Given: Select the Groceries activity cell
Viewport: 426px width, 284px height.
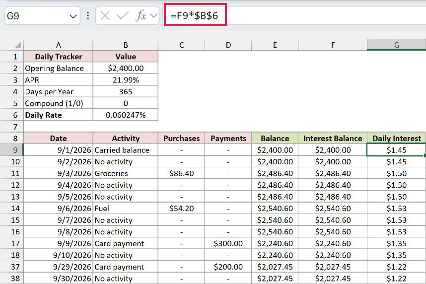Looking at the screenshot, I should pyautogui.click(x=126, y=173).
